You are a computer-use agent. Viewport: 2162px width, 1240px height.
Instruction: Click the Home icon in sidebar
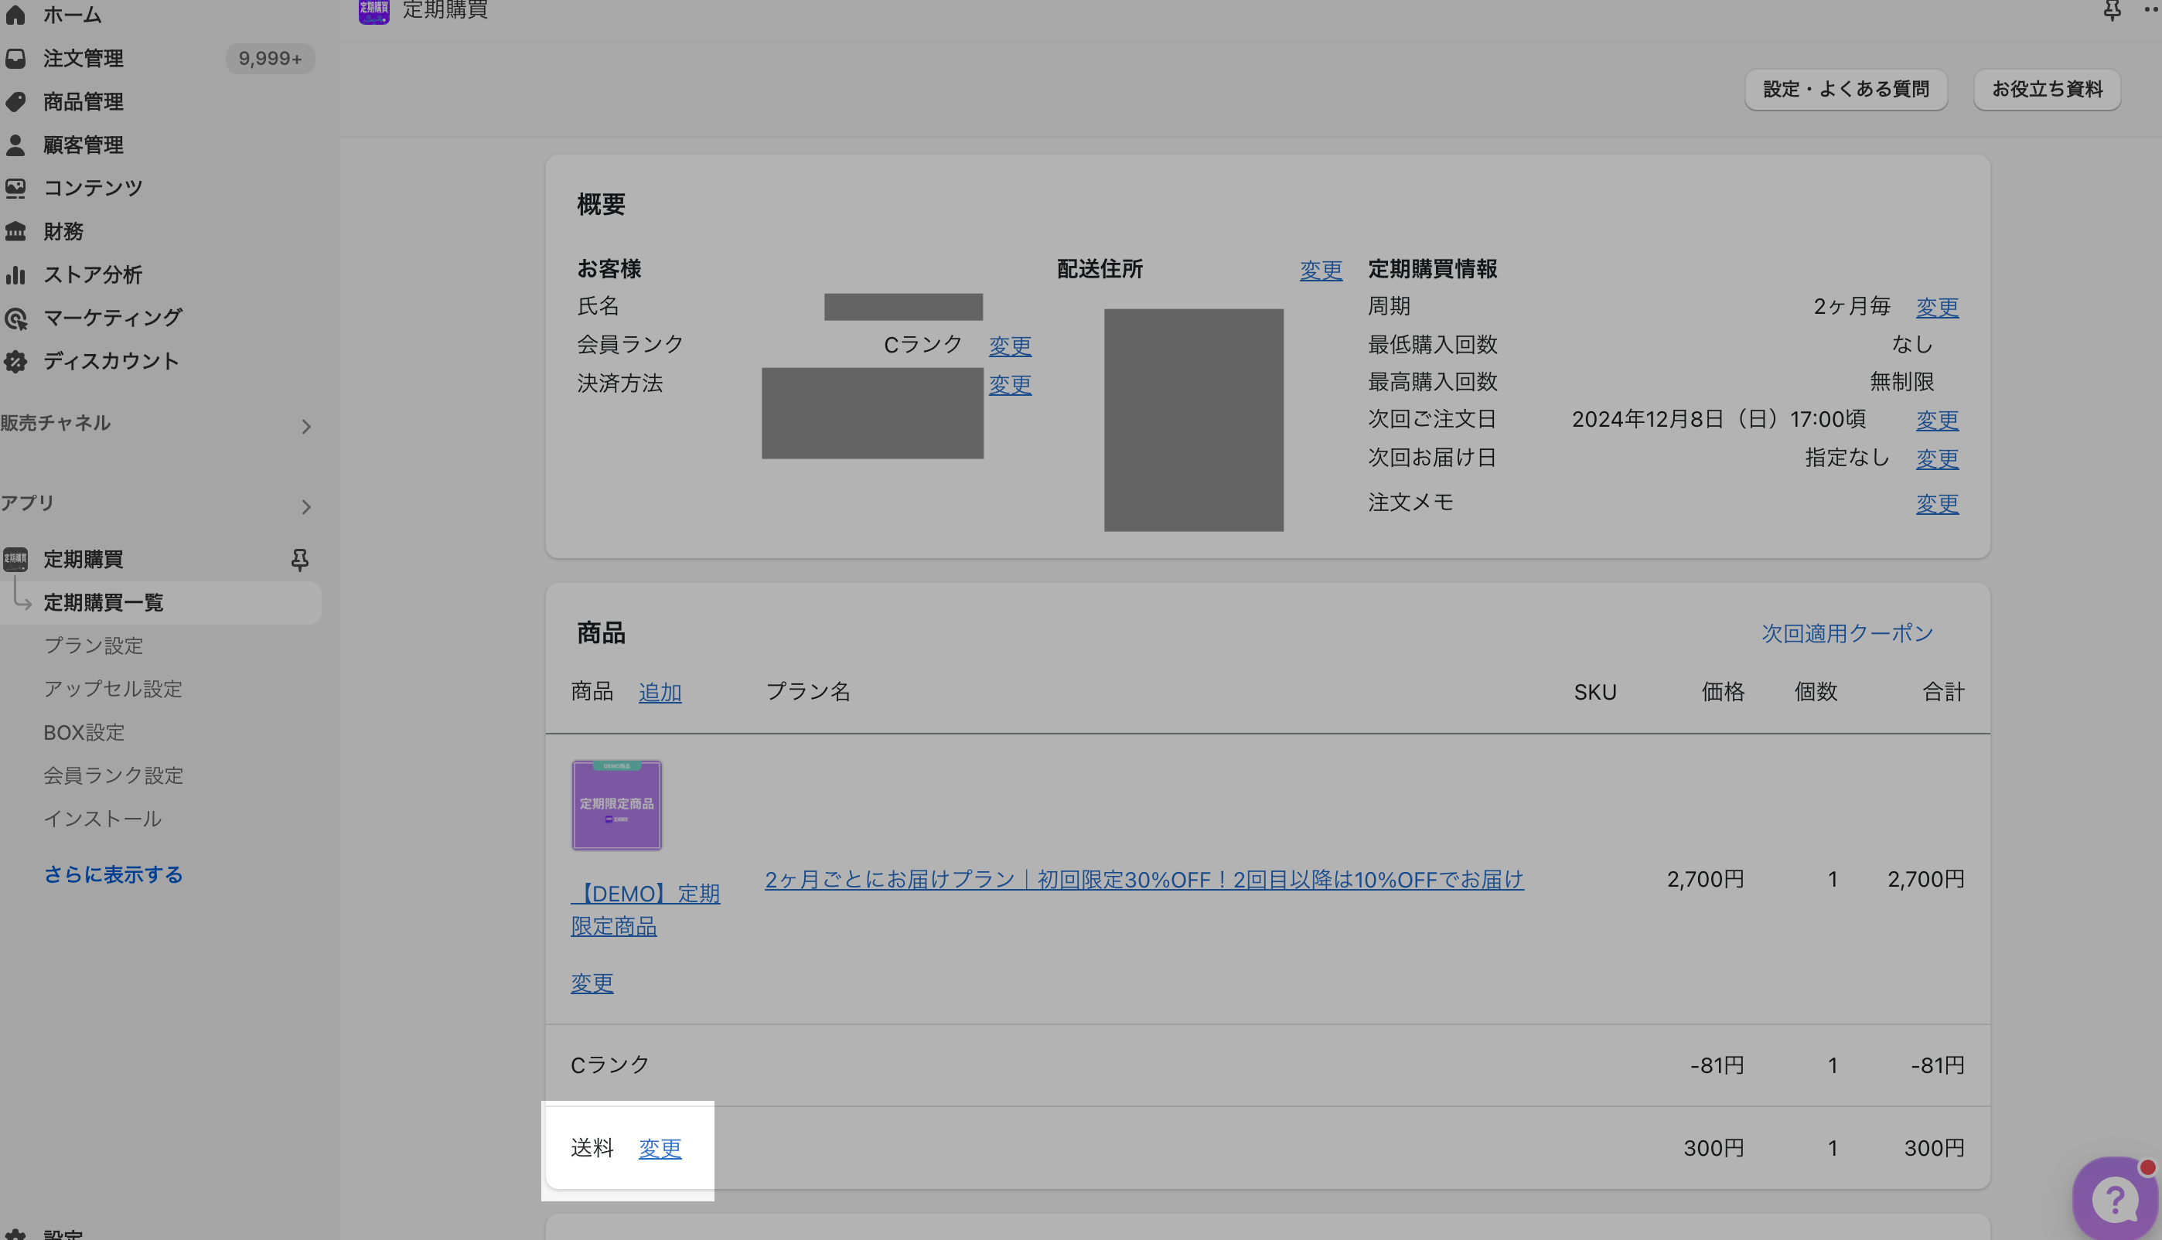pyautogui.click(x=16, y=15)
